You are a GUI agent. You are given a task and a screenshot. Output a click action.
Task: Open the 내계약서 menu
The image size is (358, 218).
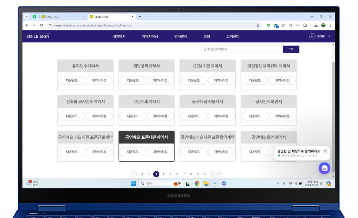tap(119, 36)
